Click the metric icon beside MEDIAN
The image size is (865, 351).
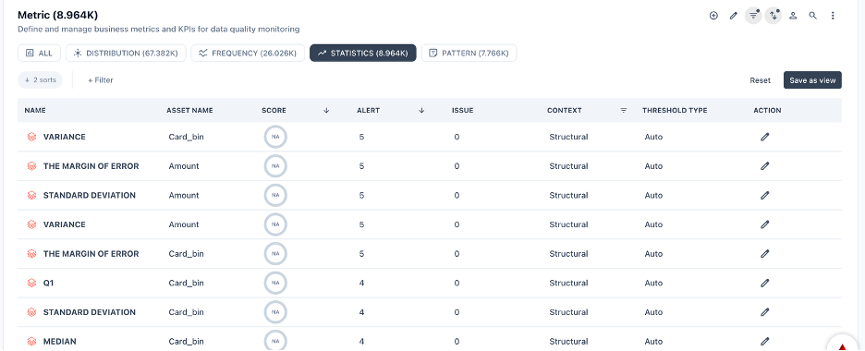[x=32, y=341]
